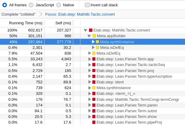Click red icon beside Mathlib.Tactic.TermCongr.termCongr
Image resolution: width=185 pixels, height=132 pixels.
[x=94, y=99]
